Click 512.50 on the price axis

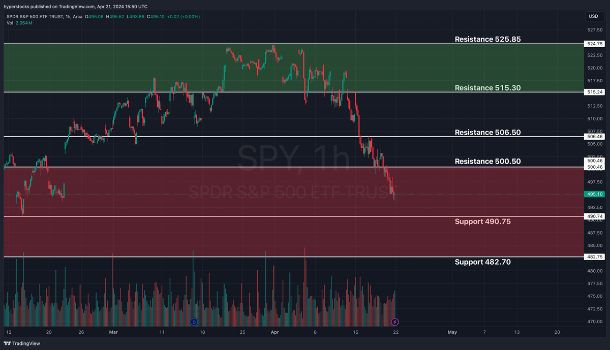coord(595,106)
